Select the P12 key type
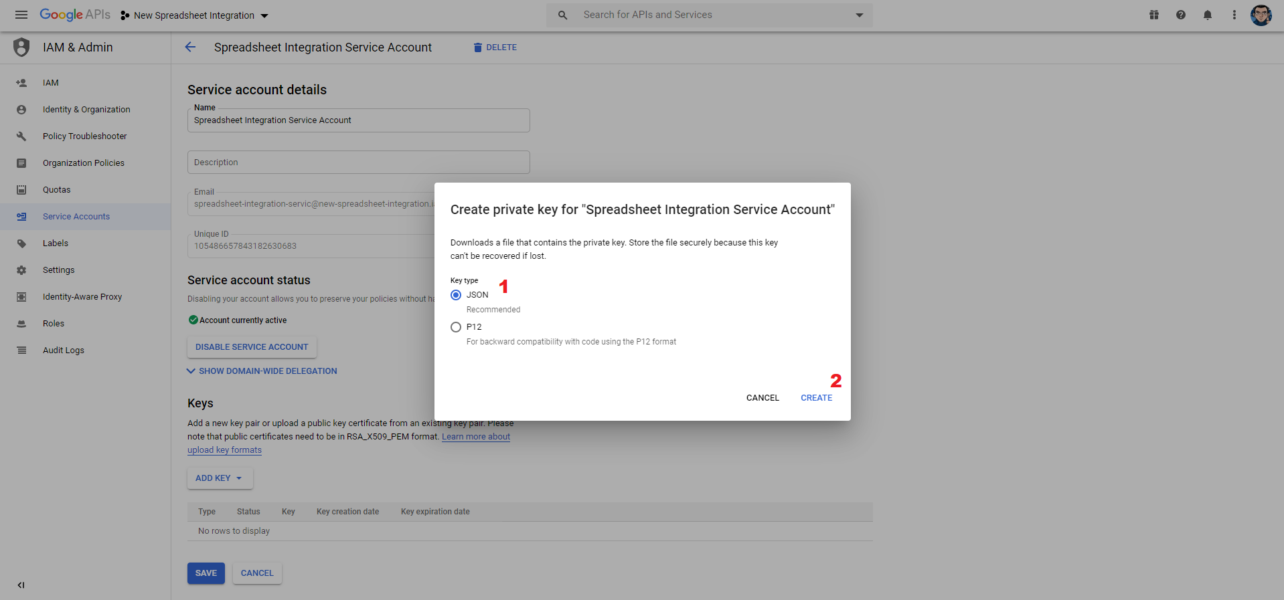The height and width of the screenshot is (600, 1284). point(456,327)
